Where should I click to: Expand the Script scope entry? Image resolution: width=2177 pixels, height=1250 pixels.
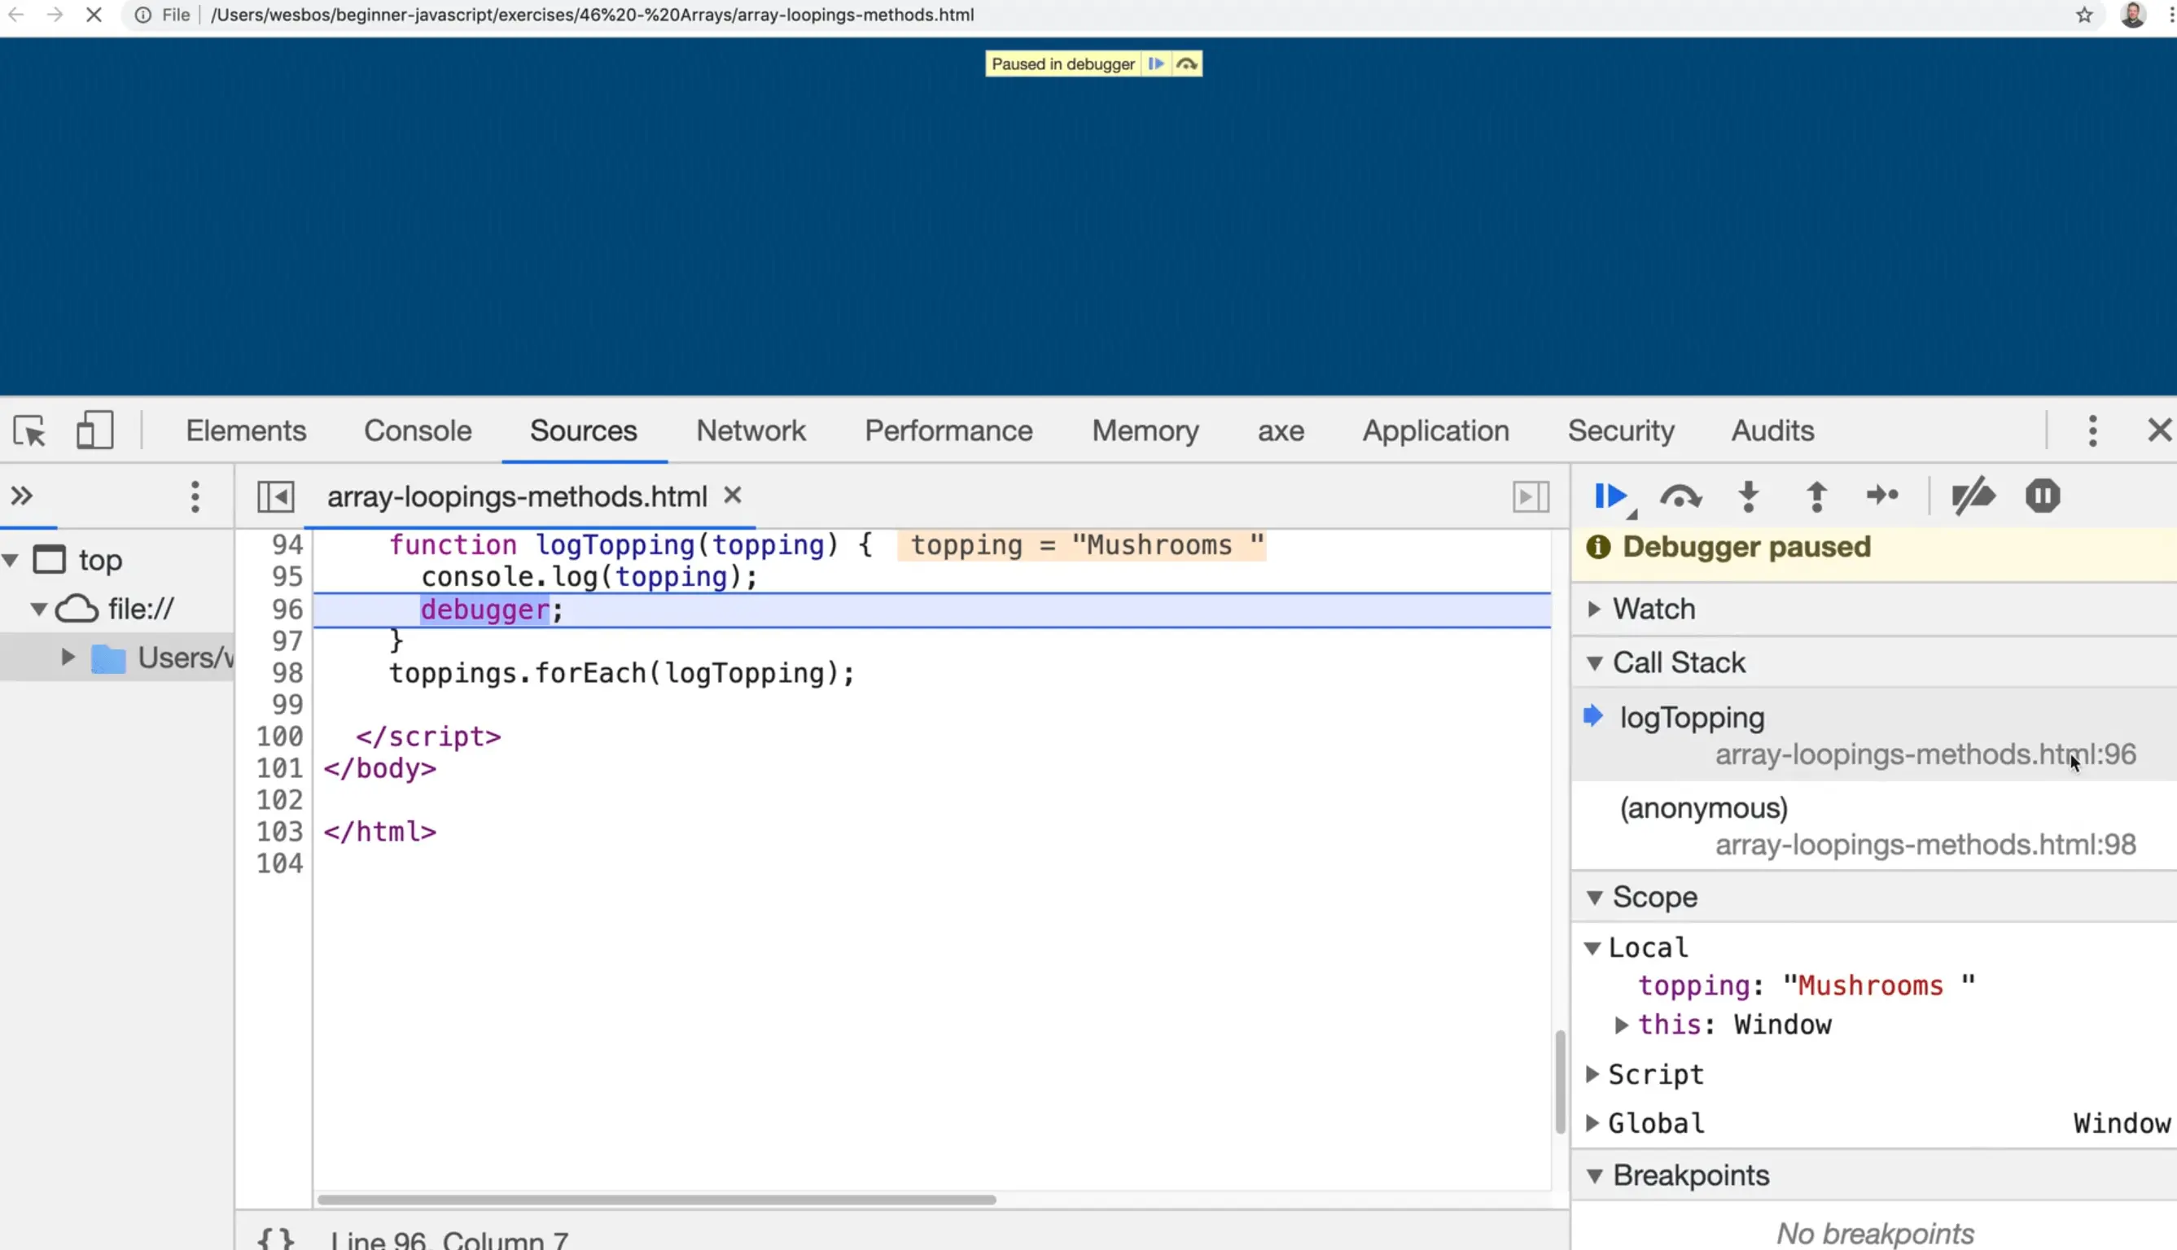coord(1595,1074)
